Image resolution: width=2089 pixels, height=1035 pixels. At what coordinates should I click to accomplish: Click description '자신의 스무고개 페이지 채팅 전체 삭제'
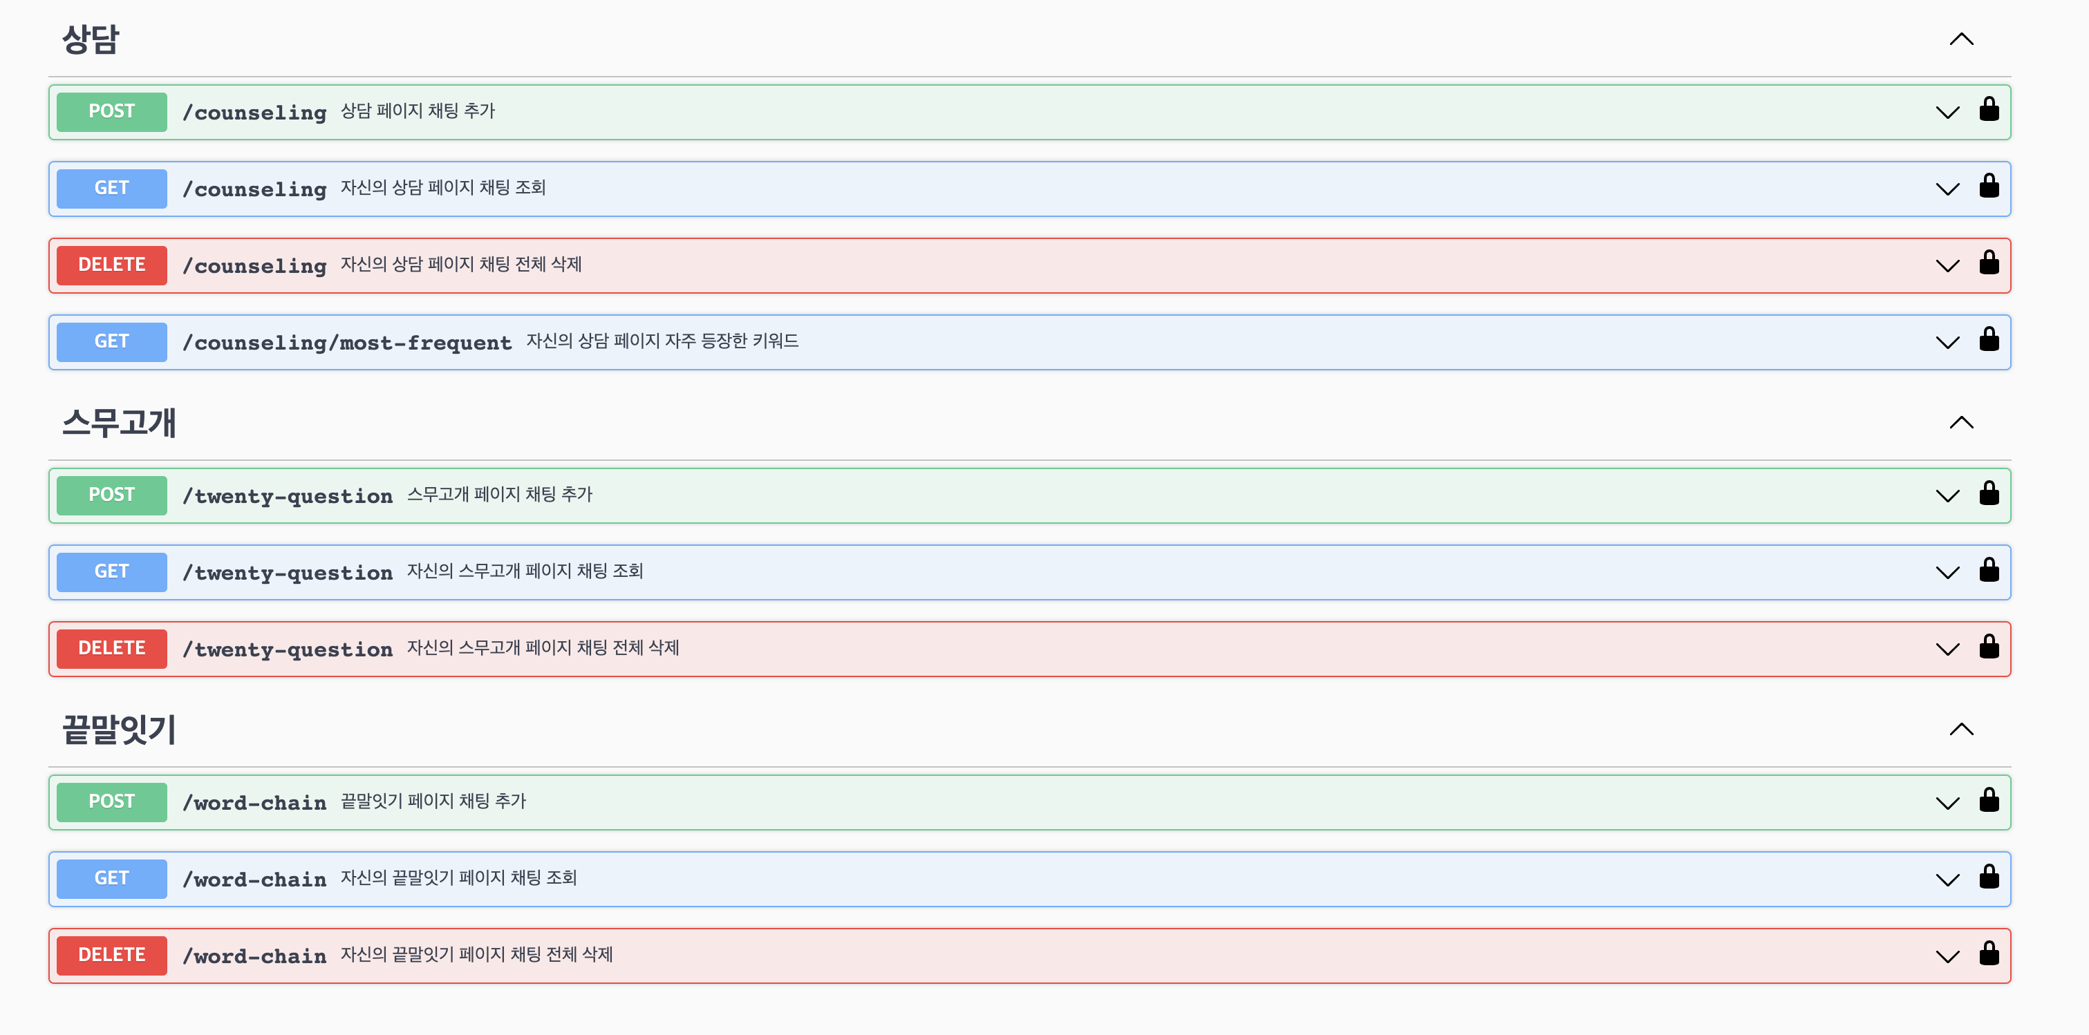point(543,647)
